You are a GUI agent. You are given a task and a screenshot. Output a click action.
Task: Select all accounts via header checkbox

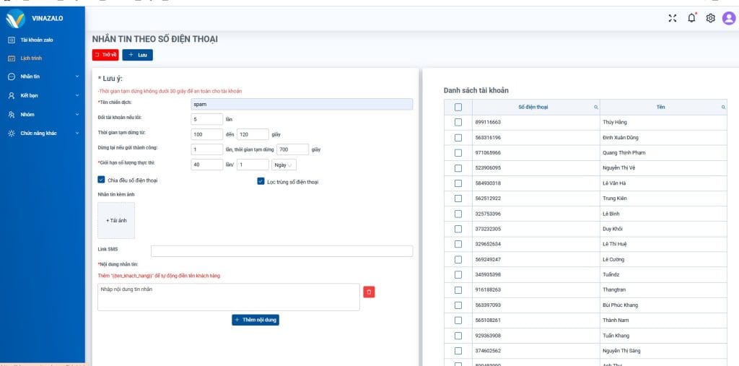click(458, 107)
